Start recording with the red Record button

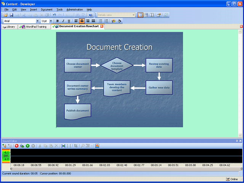pos(17,146)
